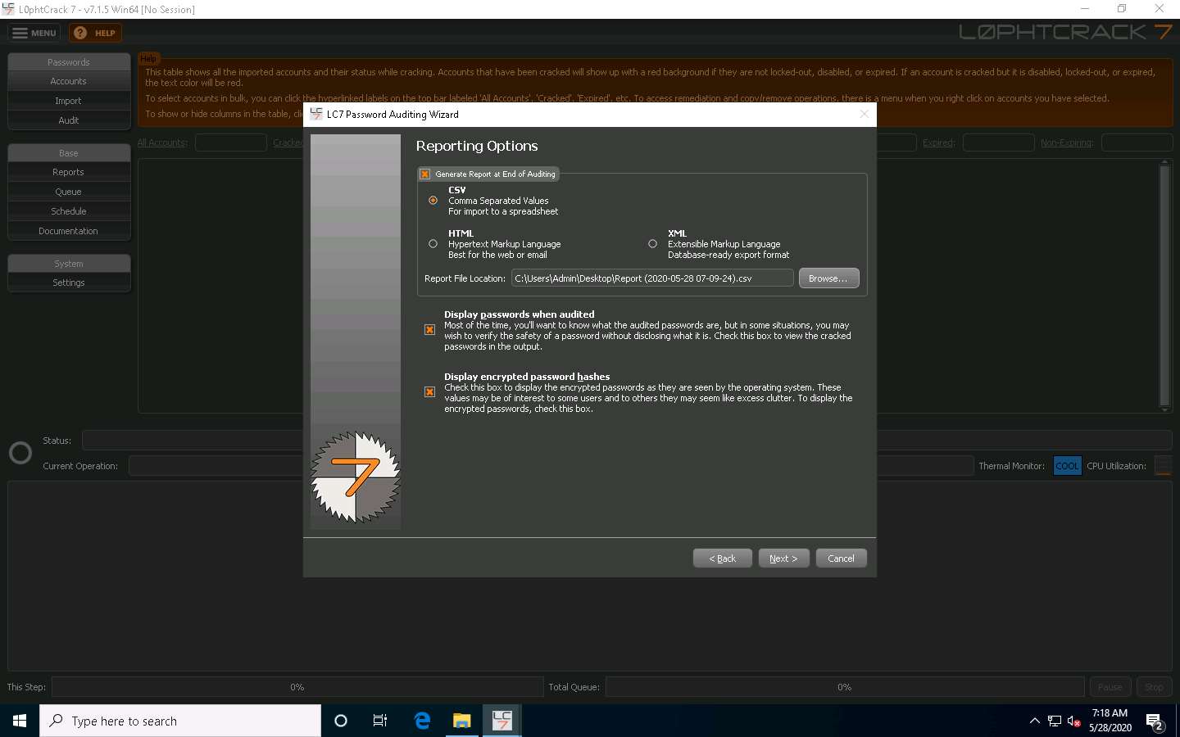Click the muted volume tray icon

click(x=1073, y=721)
